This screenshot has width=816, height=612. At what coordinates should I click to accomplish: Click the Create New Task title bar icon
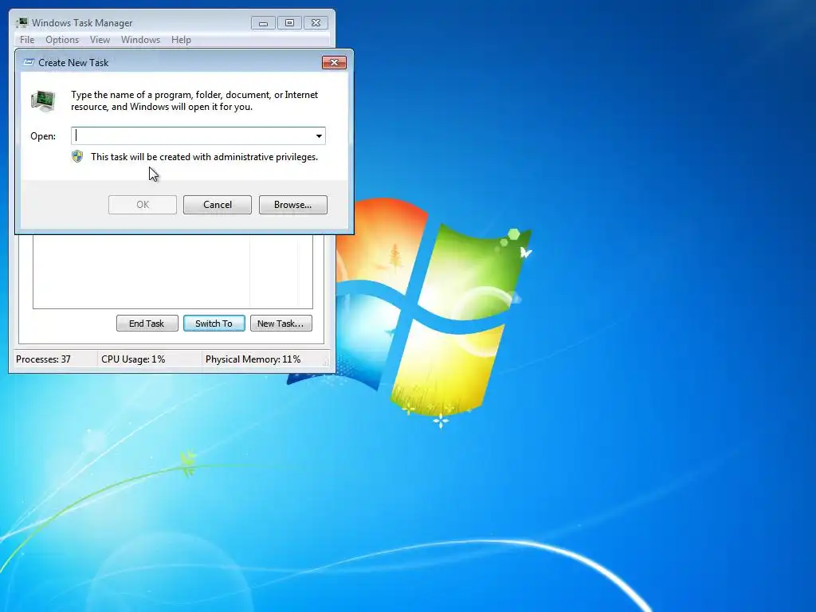click(29, 62)
